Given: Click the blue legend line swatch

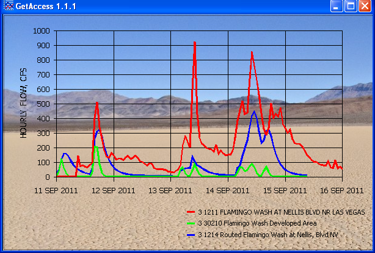Looking at the screenshot, I should pyautogui.click(x=191, y=234).
